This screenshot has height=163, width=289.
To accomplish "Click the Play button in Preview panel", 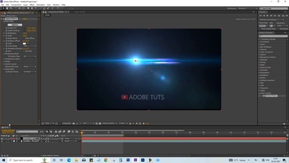I will tap(267, 16).
